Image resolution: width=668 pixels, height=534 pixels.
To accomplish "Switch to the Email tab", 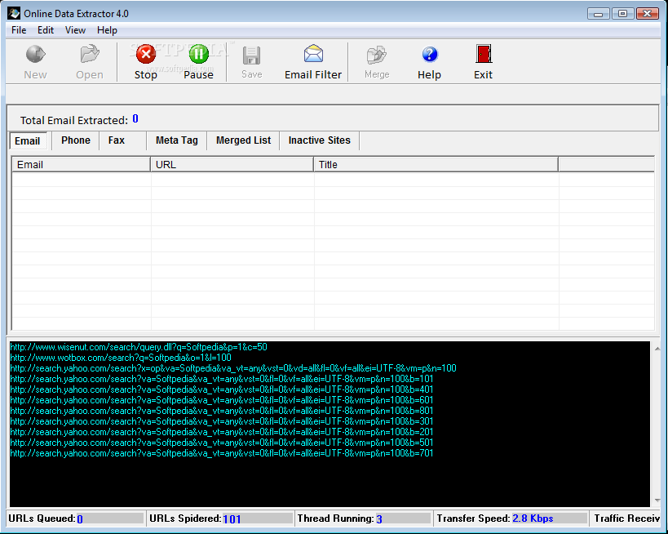I will tap(28, 140).
